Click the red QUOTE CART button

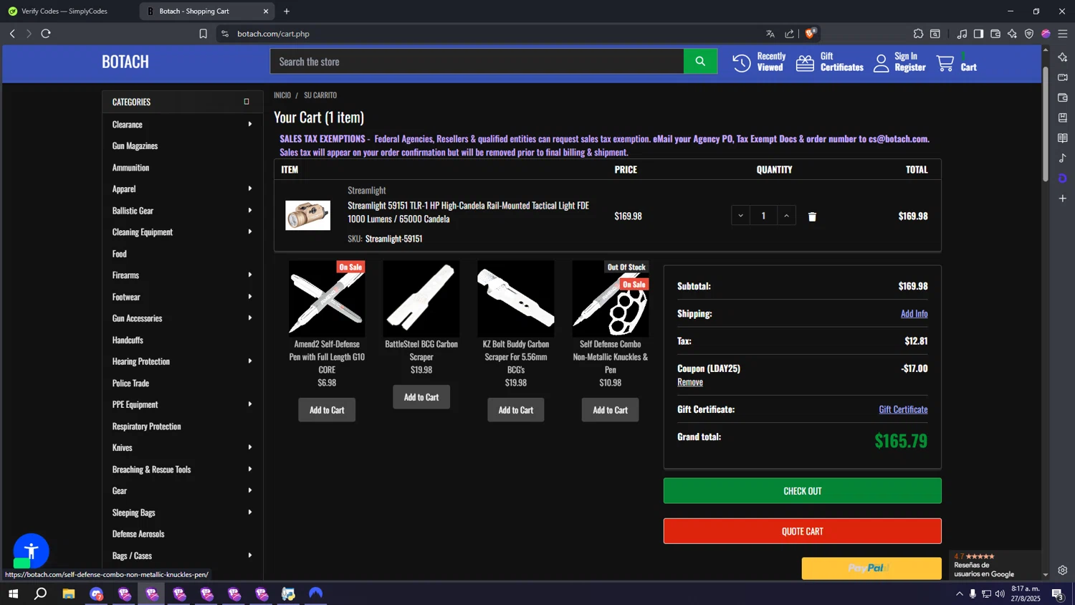[802, 531]
